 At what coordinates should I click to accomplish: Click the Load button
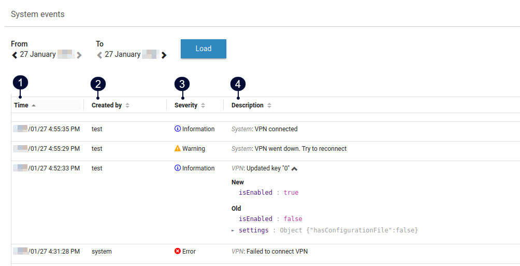tap(203, 49)
